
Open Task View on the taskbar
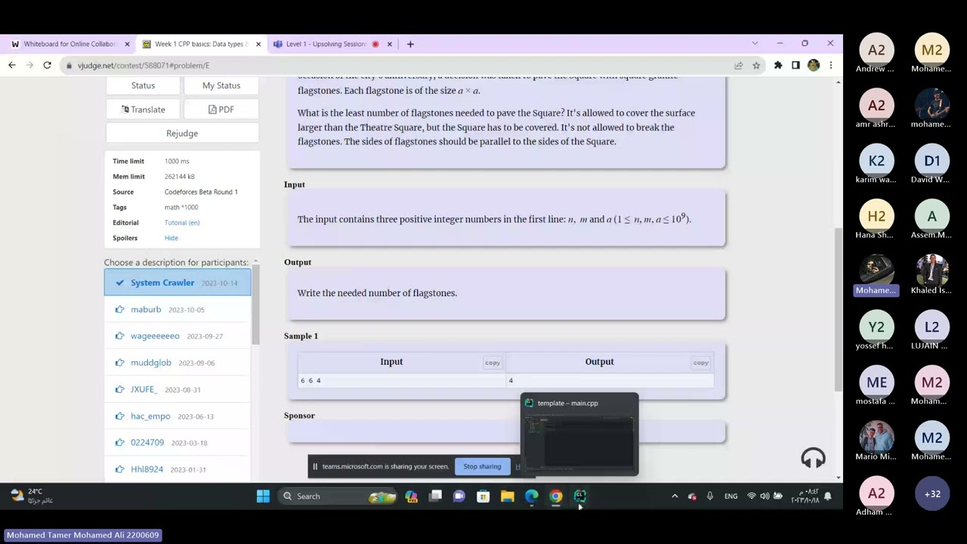pyautogui.click(x=435, y=496)
